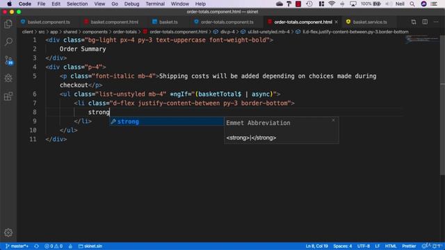Screen dimensions: 445x250
Task: Place cursor on Order Summary text
Action: click(x=83, y=49)
